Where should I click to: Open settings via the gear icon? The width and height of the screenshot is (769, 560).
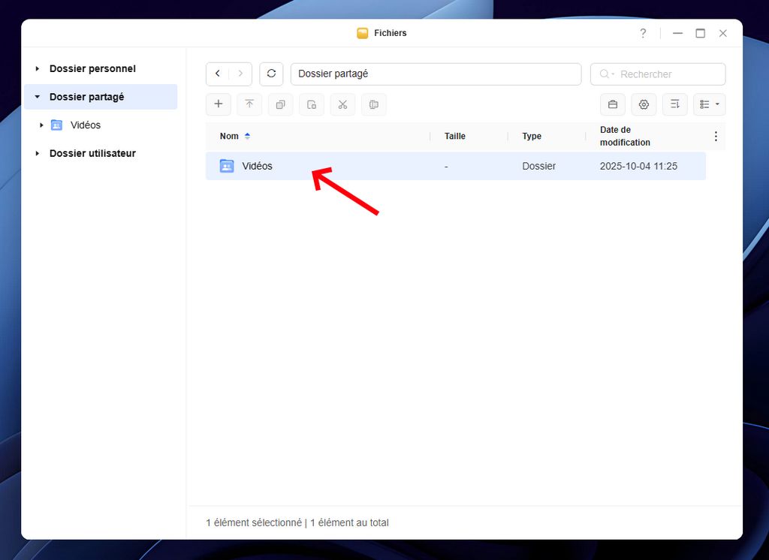pyautogui.click(x=644, y=104)
